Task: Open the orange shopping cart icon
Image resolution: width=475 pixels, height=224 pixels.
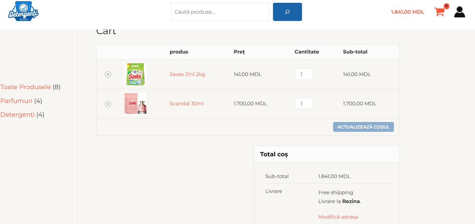Action: (439, 12)
